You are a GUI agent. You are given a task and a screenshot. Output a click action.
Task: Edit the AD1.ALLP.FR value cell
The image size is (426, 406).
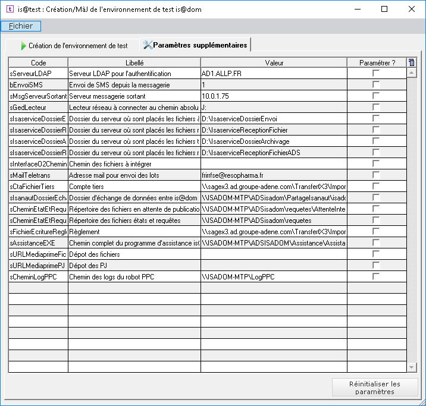pyautogui.click(x=274, y=74)
